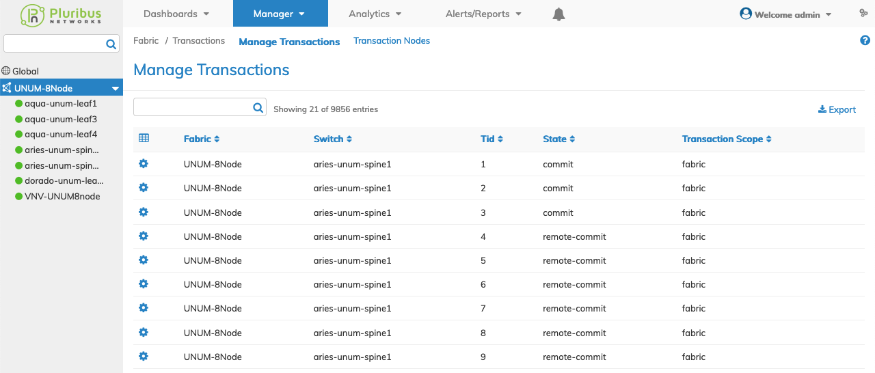Select the aqua-unum-leaf1 node

(61, 104)
